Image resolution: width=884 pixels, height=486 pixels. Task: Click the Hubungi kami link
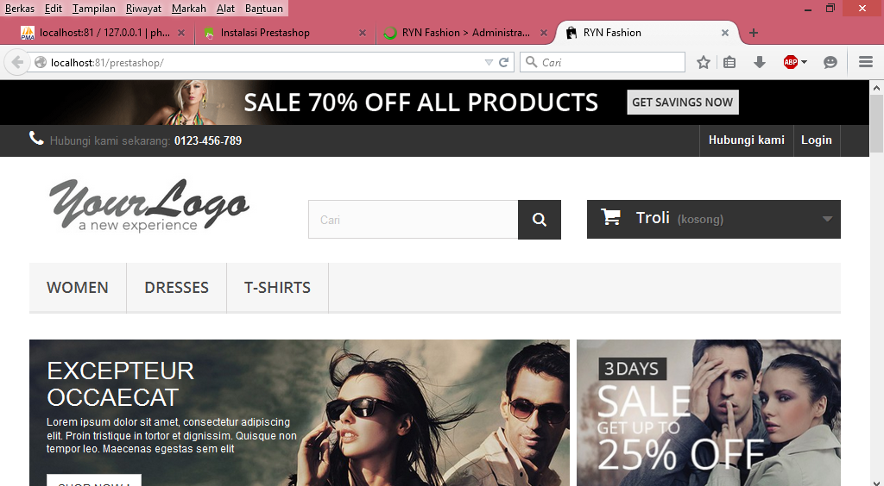[x=747, y=140]
